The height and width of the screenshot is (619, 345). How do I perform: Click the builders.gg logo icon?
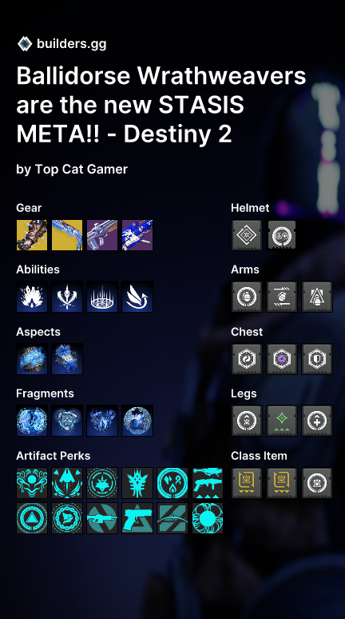25,44
